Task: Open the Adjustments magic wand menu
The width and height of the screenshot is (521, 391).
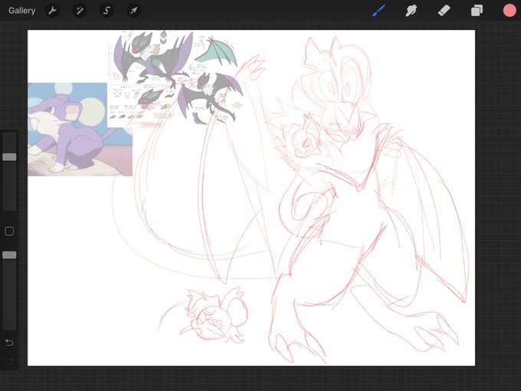Action: (x=80, y=11)
